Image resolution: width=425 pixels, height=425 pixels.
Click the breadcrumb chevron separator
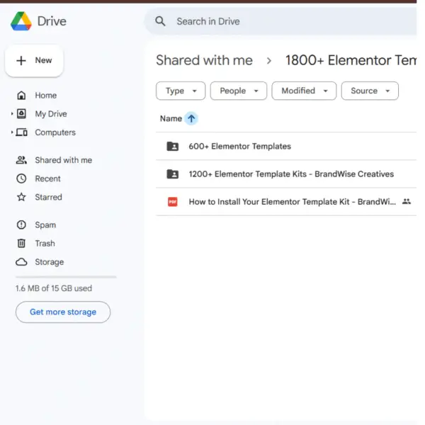(269, 60)
